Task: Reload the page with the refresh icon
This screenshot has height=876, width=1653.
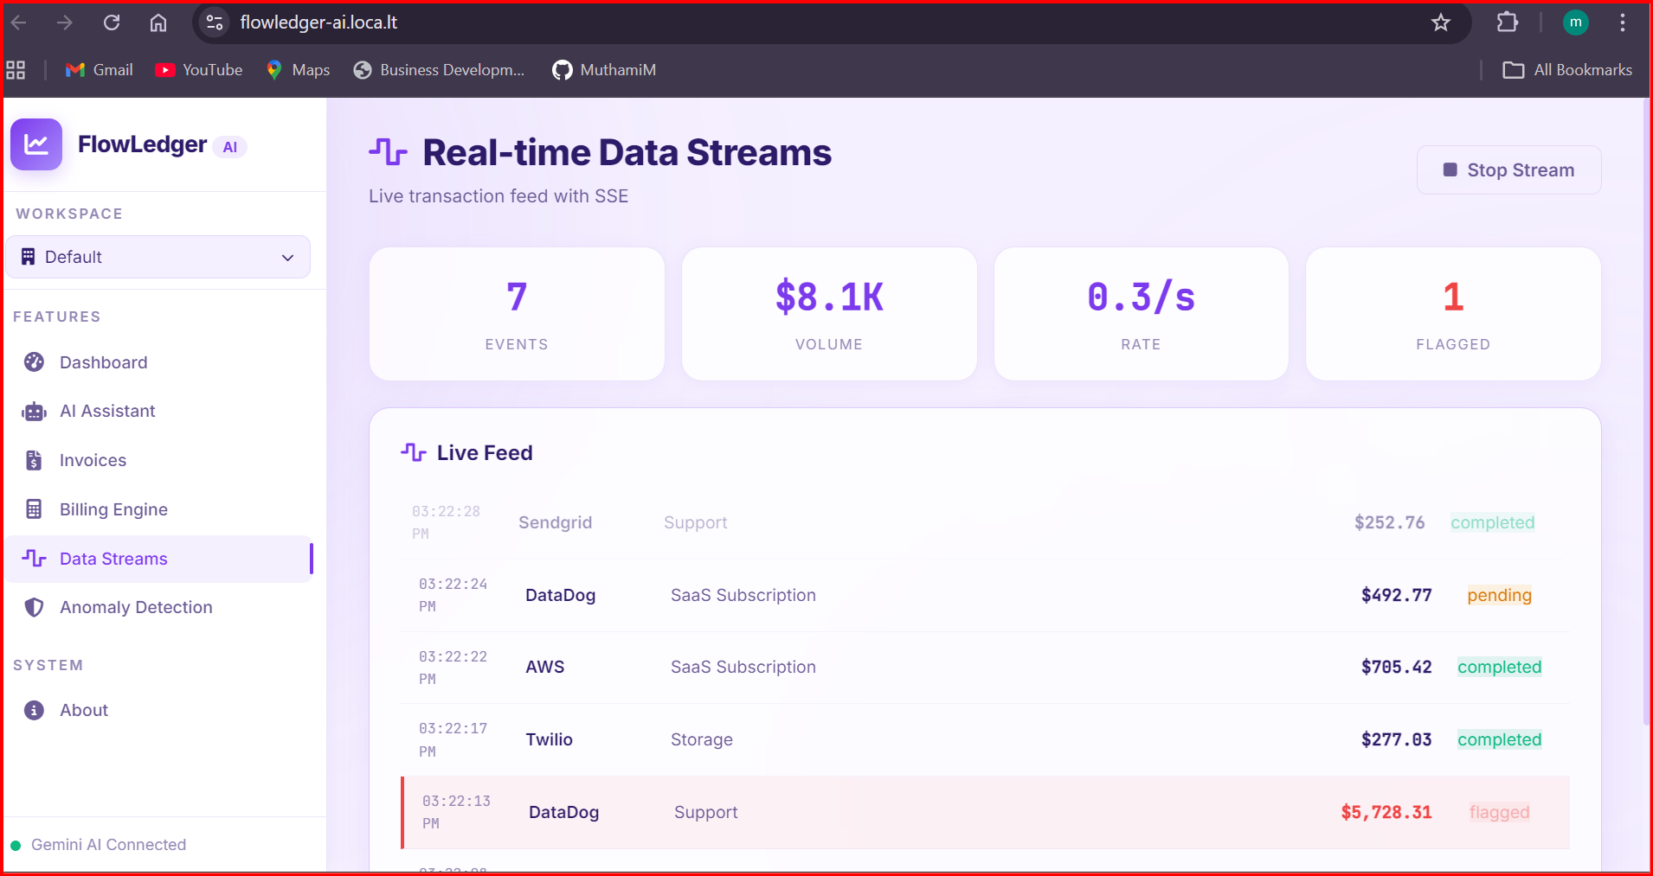Action: click(x=112, y=22)
